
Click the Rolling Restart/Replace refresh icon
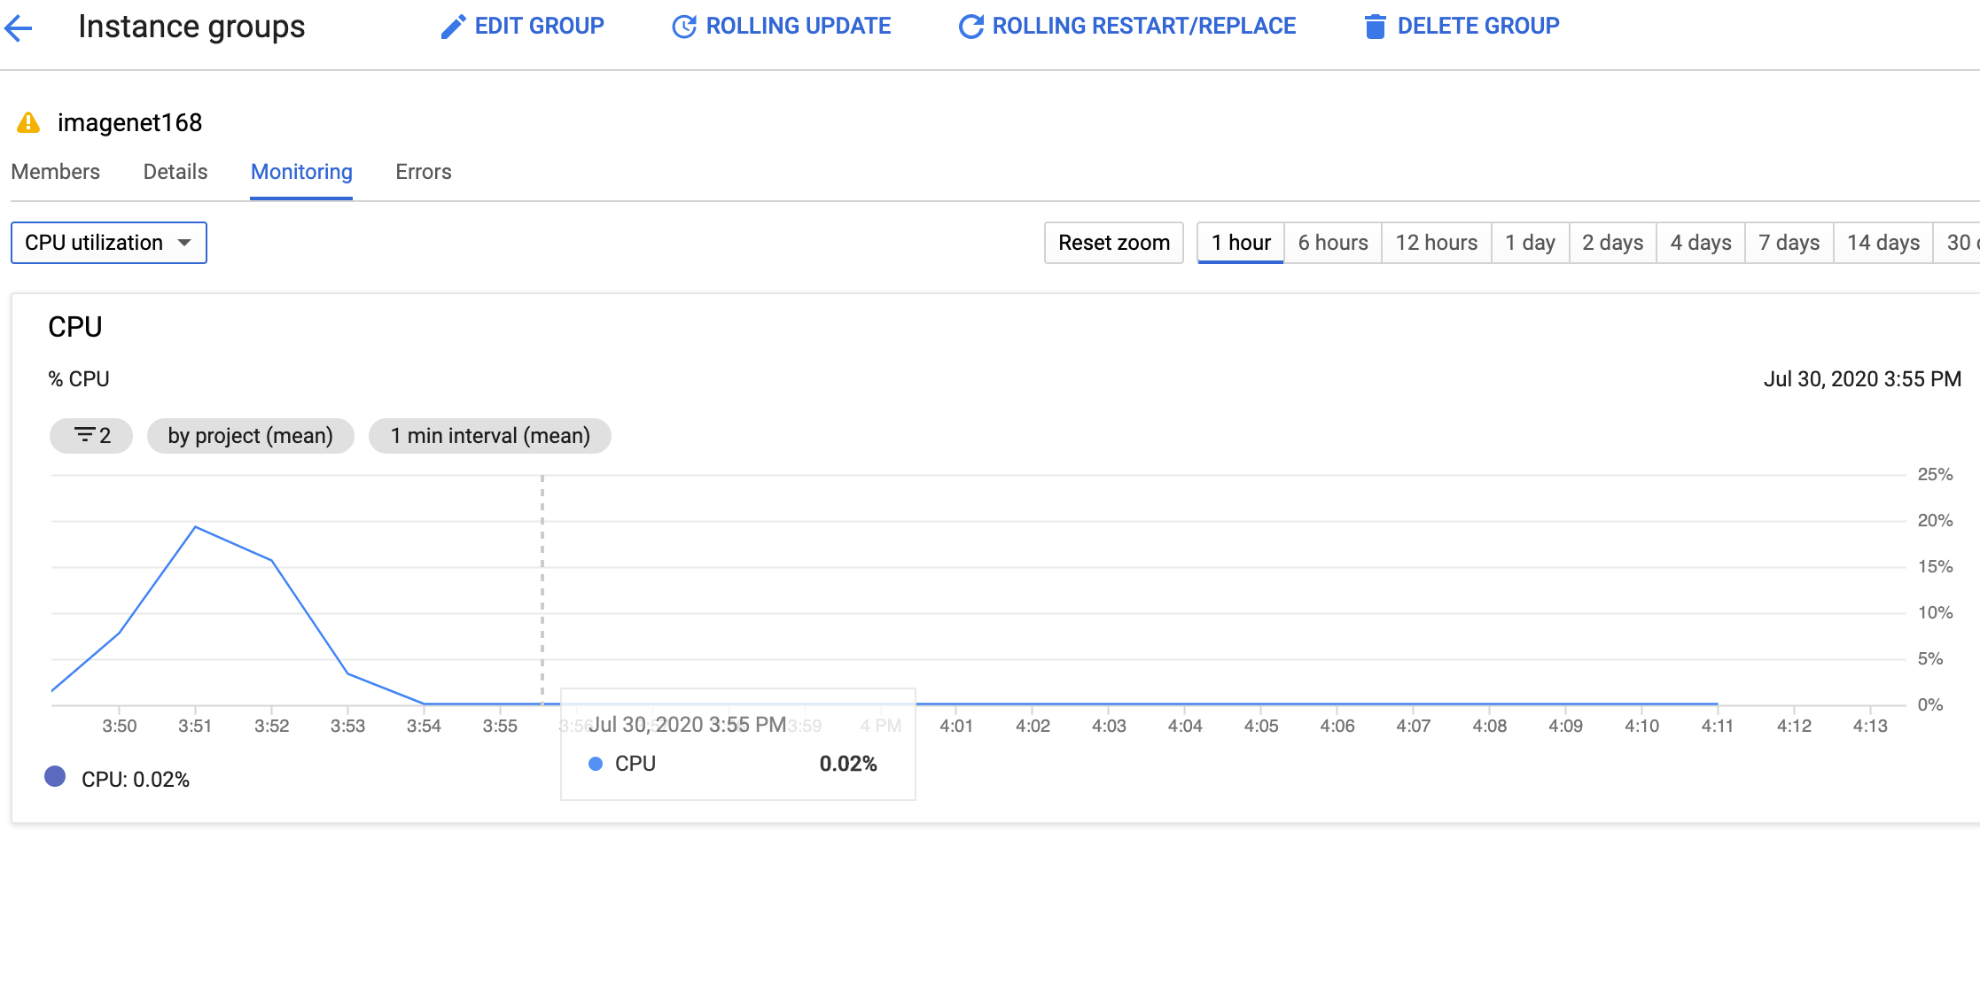[x=971, y=27]
